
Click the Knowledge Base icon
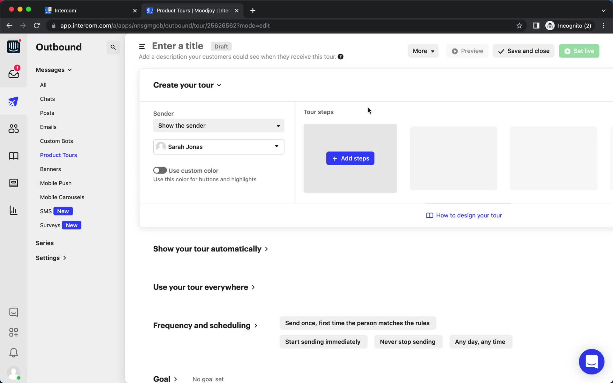coord(14,155)
